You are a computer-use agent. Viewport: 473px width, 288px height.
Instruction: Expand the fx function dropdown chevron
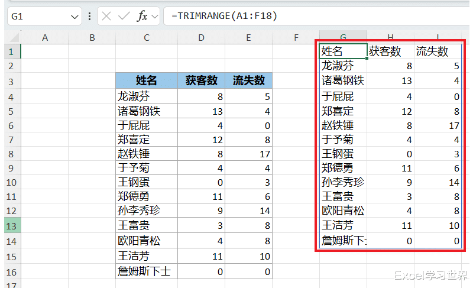pyautogui.click(x=155, y=17)
